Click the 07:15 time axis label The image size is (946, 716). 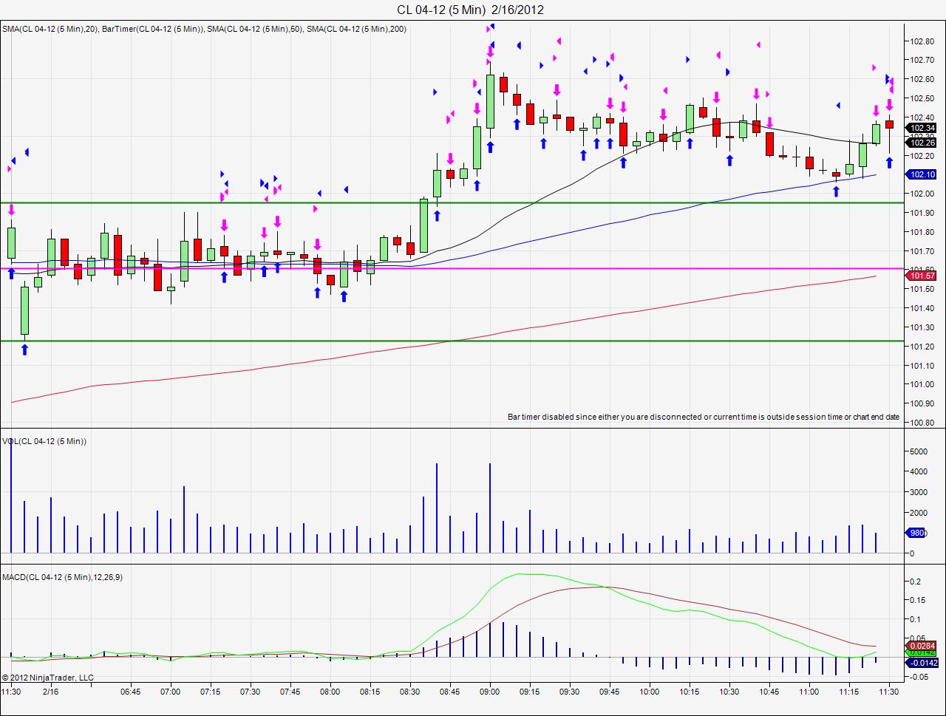coord(211,692)
